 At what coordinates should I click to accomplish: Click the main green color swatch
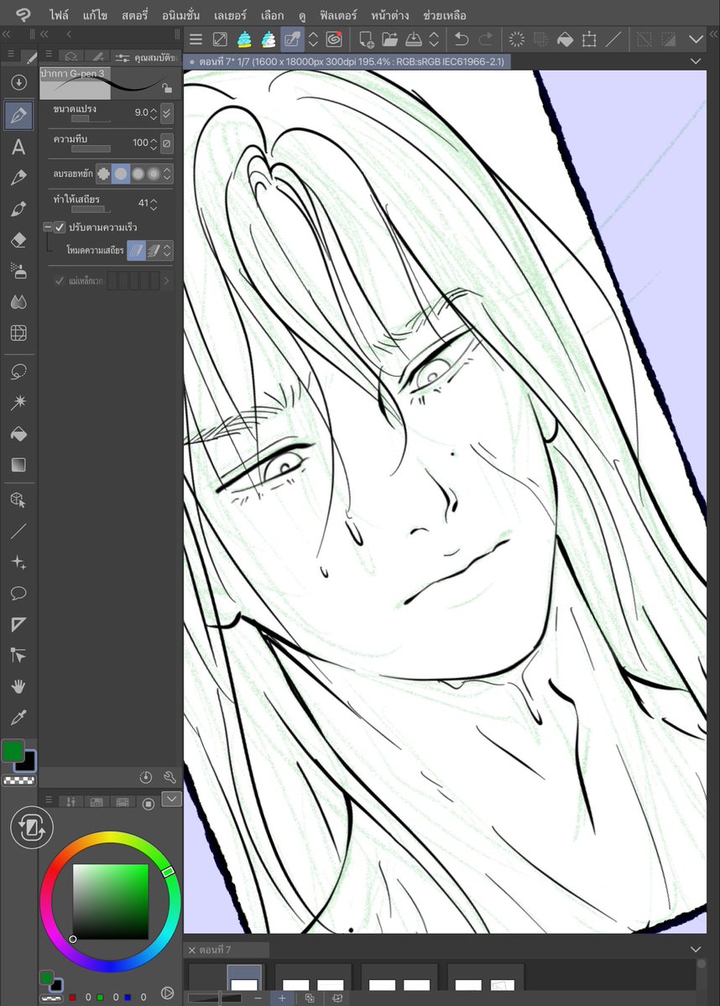coord(13,751)
